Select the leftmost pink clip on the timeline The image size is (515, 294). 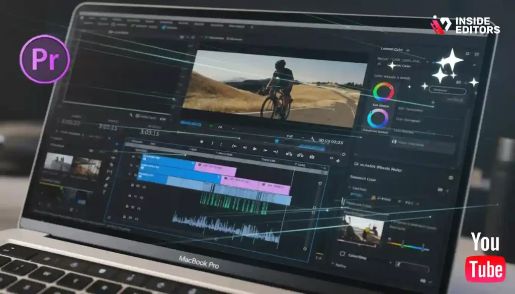pos(215,169)
